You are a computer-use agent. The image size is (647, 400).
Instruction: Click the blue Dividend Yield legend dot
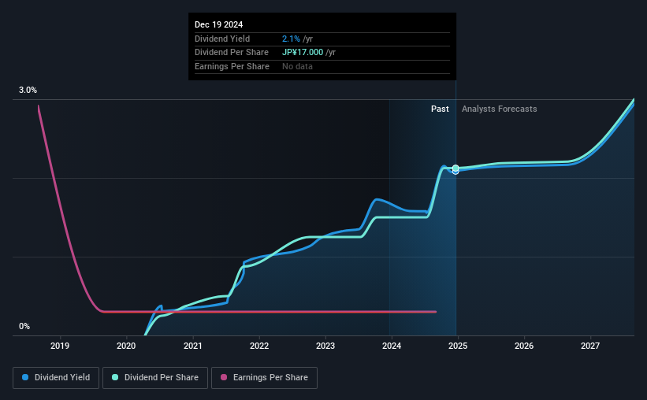[x=25, y=377]
